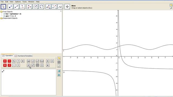Click the eraser icon in formula editor

click(x=59, y=66)
